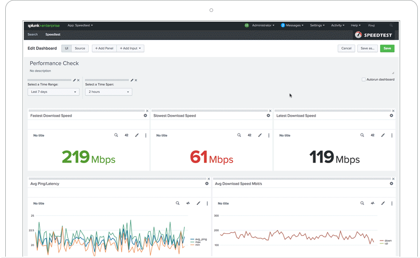
Task: Open the Last 7 days time range dropdown
Action: tap(53, 91)
